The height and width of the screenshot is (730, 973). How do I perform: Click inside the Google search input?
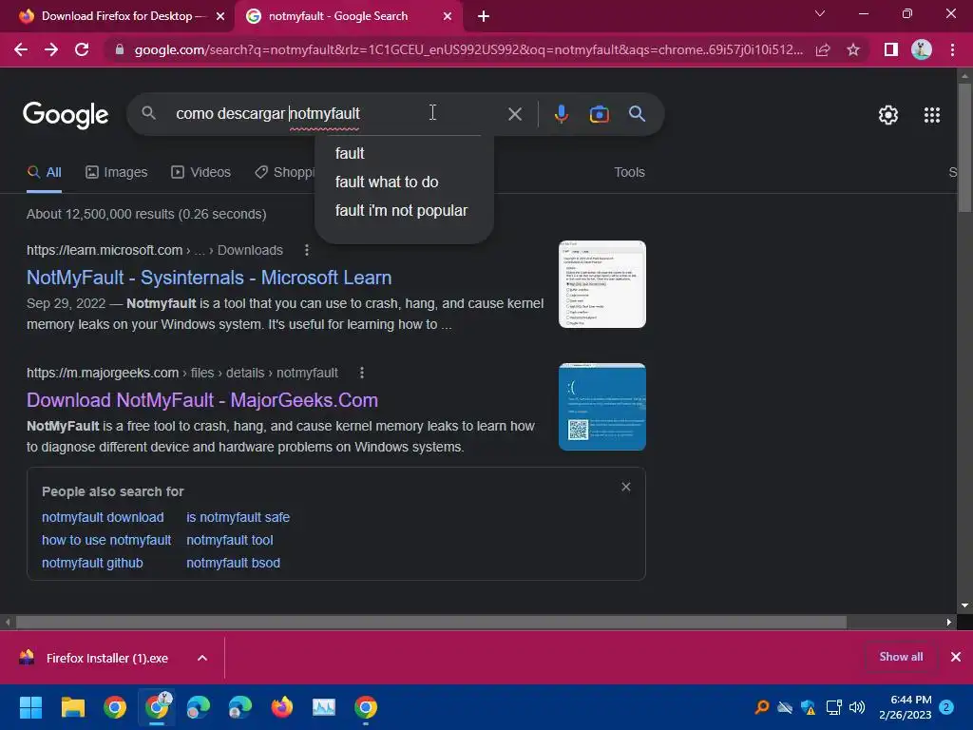(x=335, y=114)
